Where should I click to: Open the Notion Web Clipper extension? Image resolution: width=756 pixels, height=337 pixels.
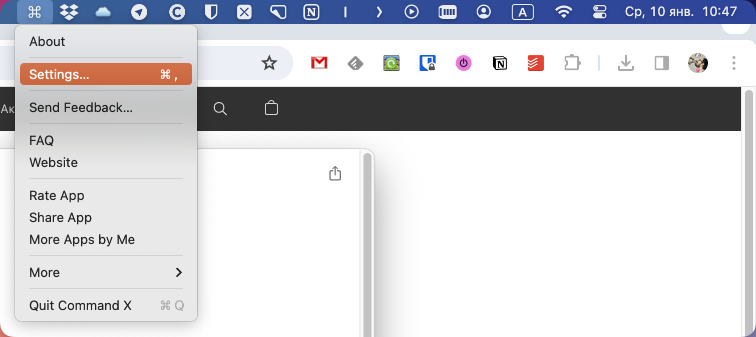(500, 63)
